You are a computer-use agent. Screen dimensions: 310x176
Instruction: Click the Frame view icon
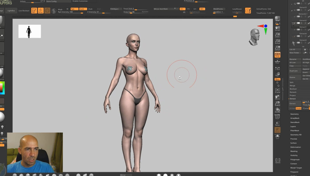click(277, 91)
